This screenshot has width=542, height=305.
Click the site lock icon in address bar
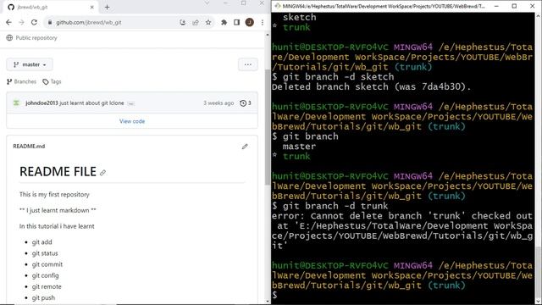coord(50,22)
